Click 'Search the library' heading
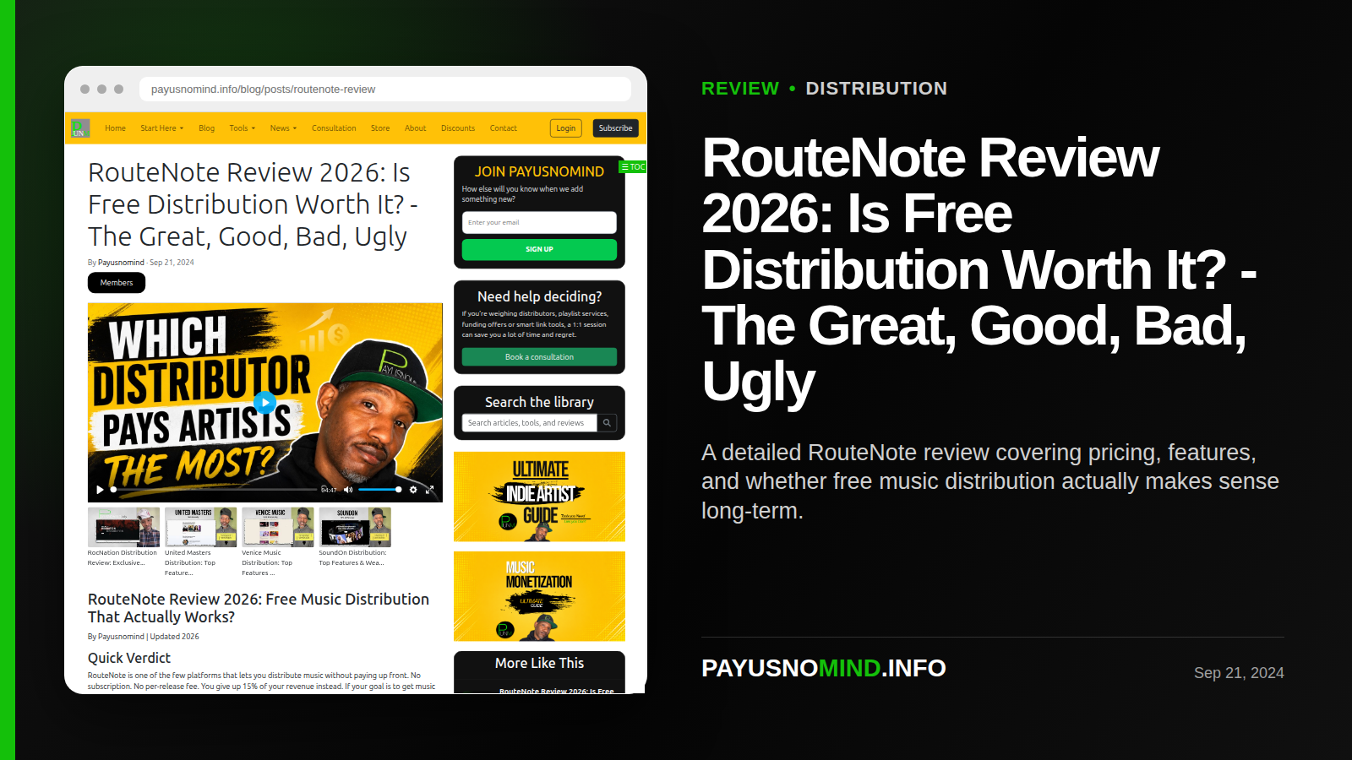 [539, 402]
